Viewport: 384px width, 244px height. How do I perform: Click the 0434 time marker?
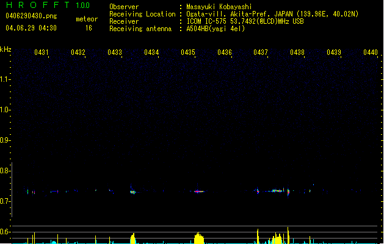click(x=151, y=52)
